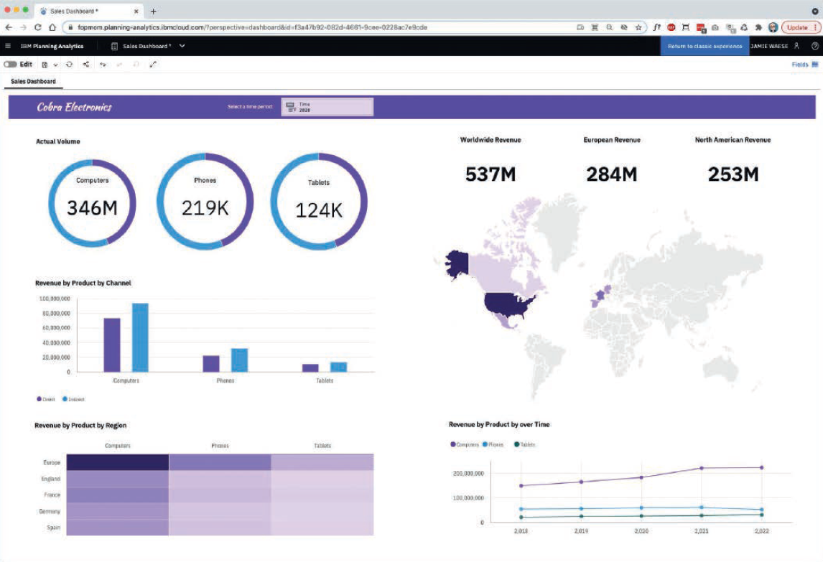
Task: Click the full screen expand icon
Action: tap(153, 64)
